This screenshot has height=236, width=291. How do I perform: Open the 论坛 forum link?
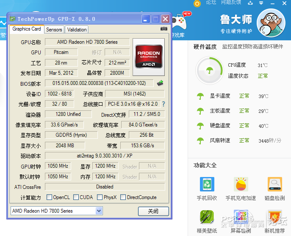(211, 3)
